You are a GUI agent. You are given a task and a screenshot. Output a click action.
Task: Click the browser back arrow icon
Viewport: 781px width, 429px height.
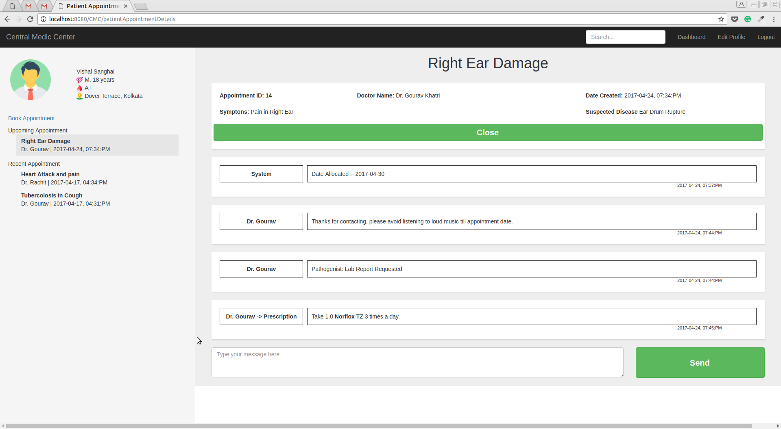pyautogui.click(x=7, y=19)
